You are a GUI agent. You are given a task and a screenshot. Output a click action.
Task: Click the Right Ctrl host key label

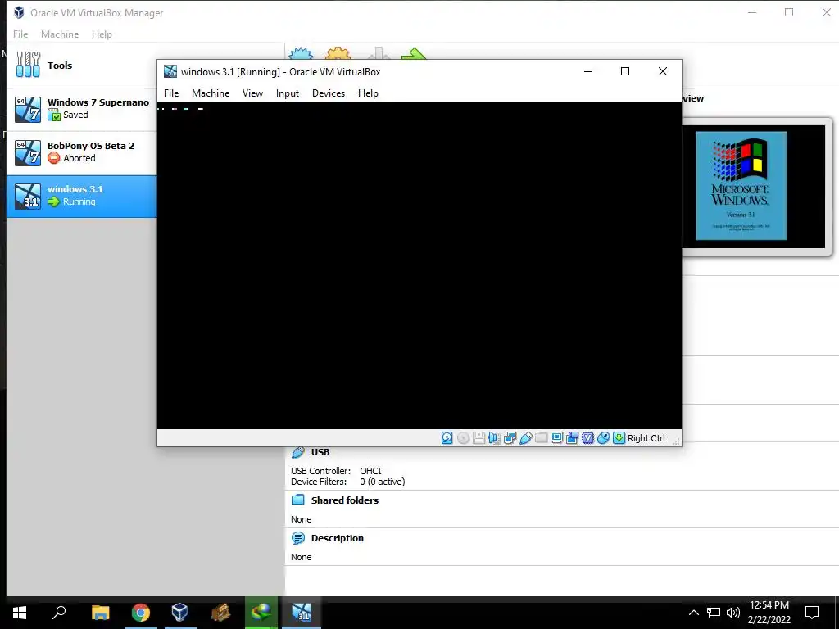pos(646,438)
